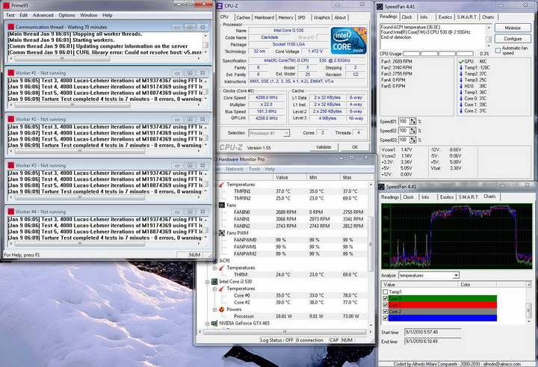Click SpeedFan chart window title icon
Image resolution: width=538 pixels, height=367 pixels.
381,186
